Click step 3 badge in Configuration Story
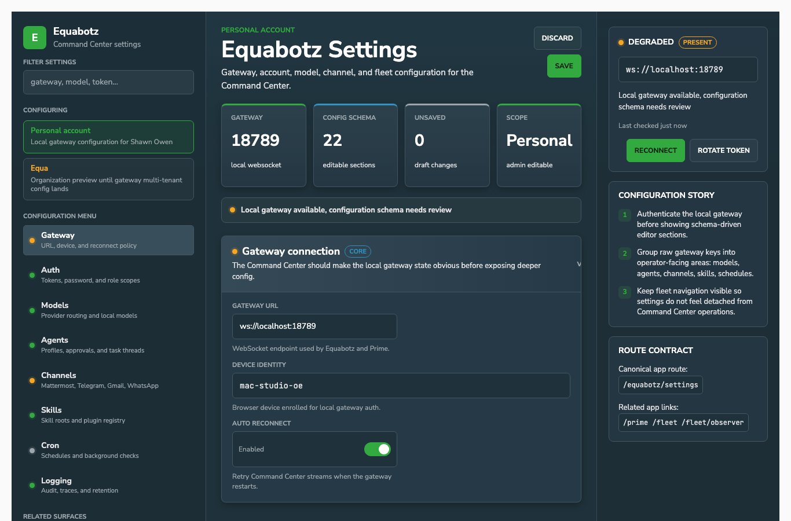 [x=625, y=292]
